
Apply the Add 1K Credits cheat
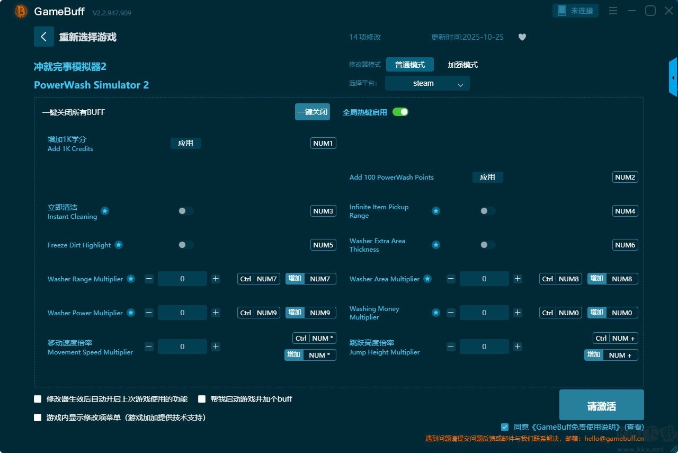click(185, 143)
